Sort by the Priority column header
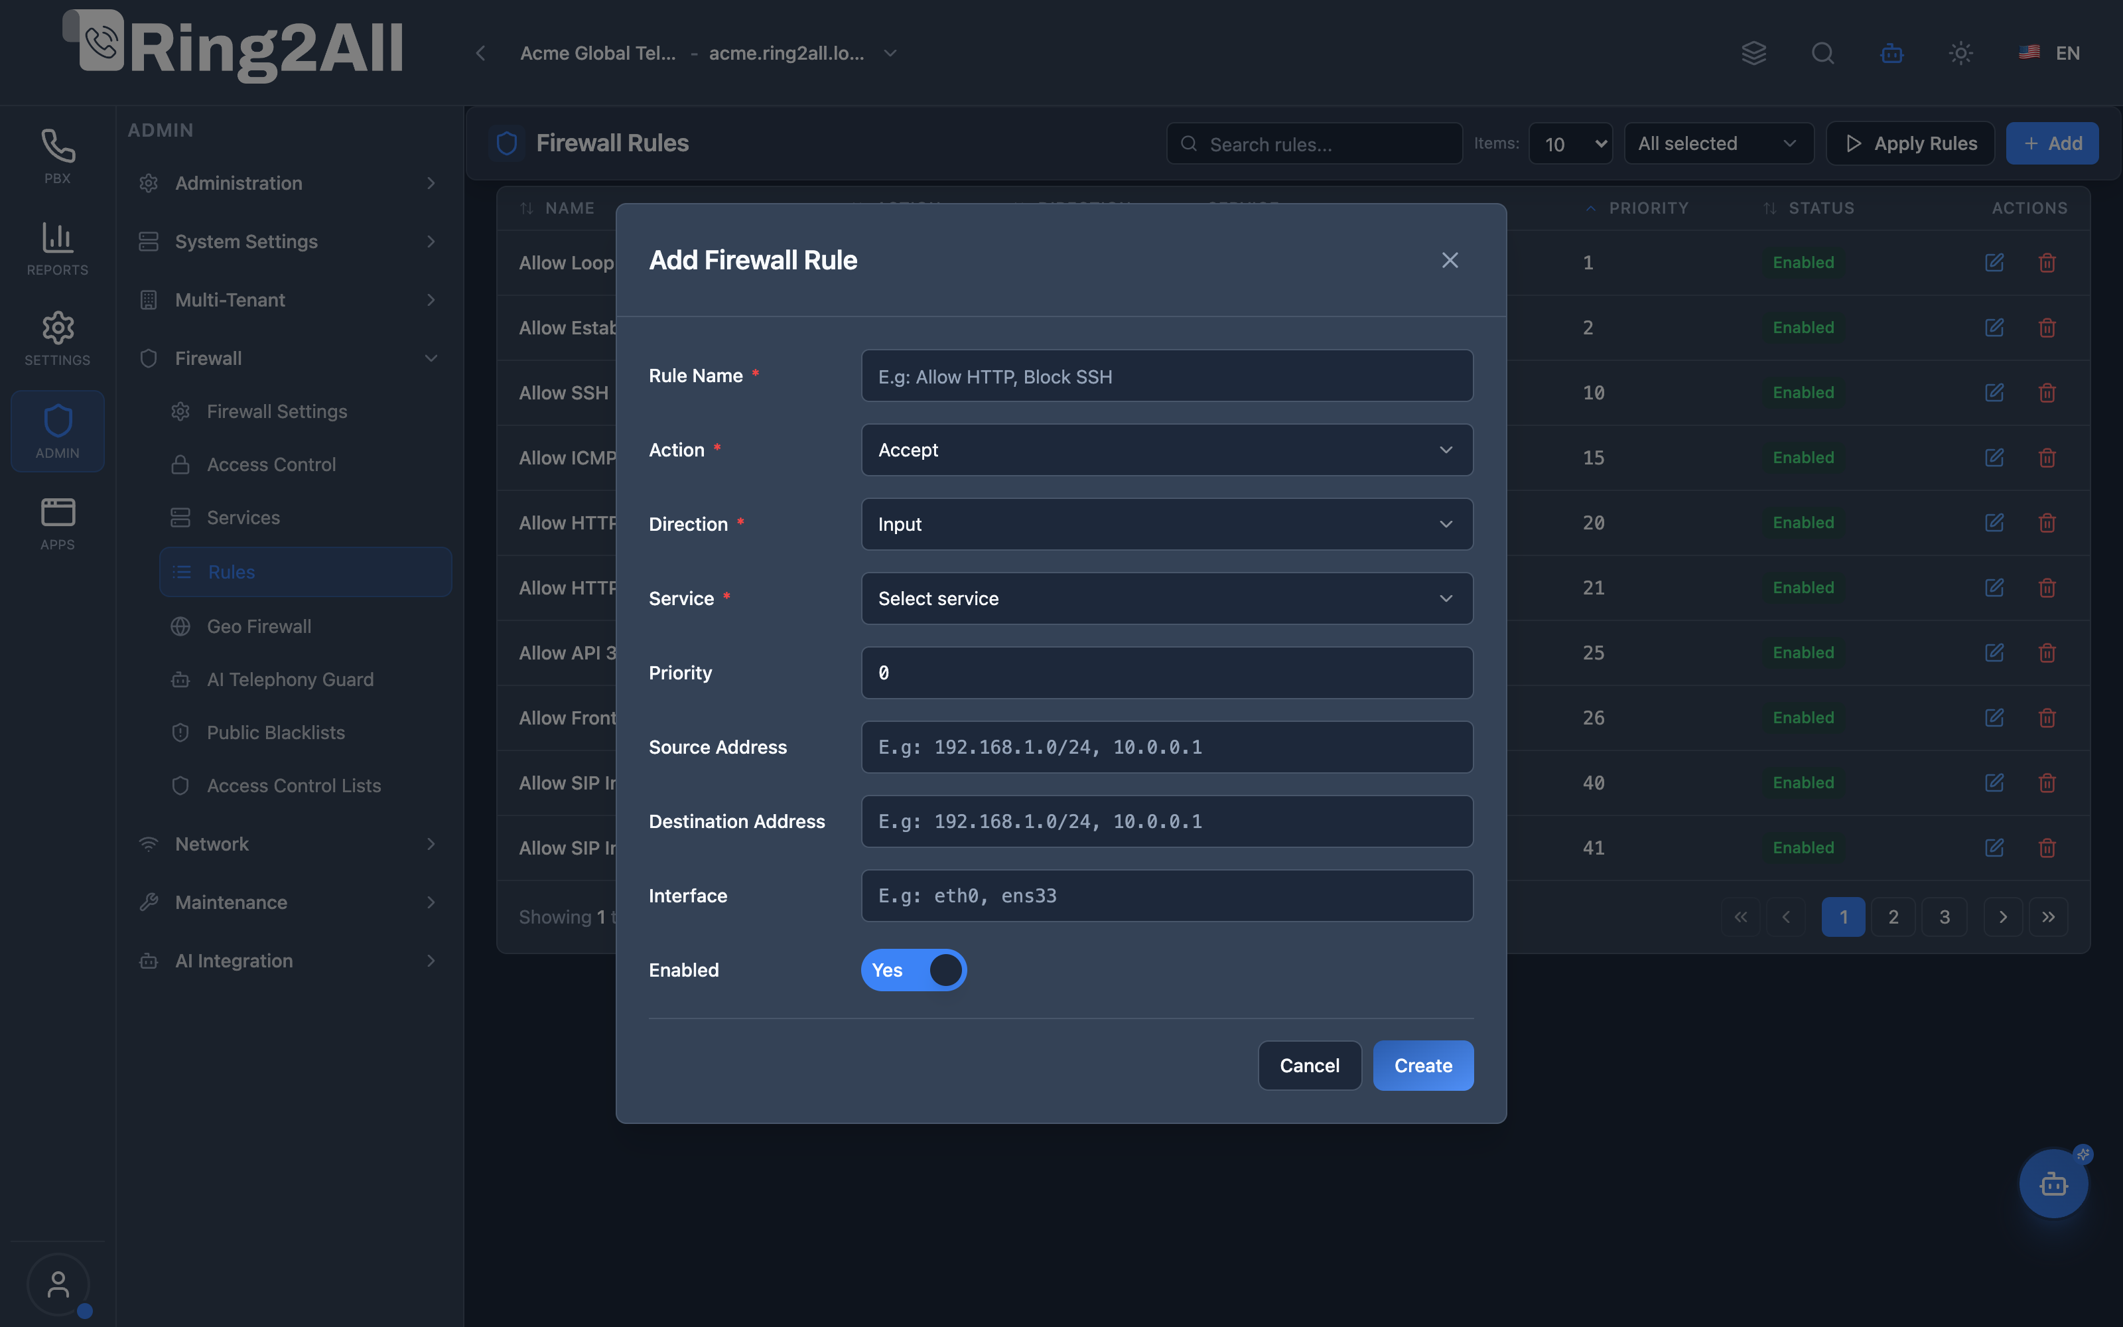The width and height of the screenshot is (2123, 1327). click(x=1637, y=208)
